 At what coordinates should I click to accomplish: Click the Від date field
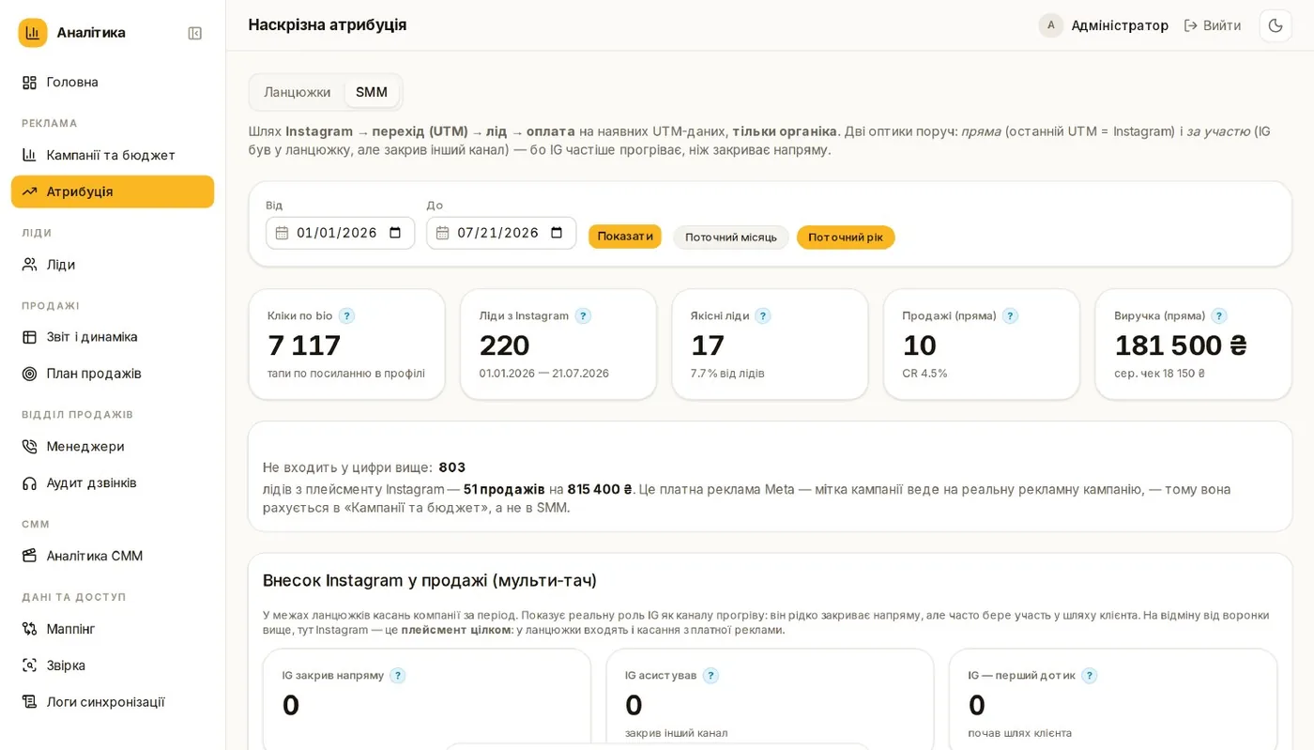click(x=340, y=233)
